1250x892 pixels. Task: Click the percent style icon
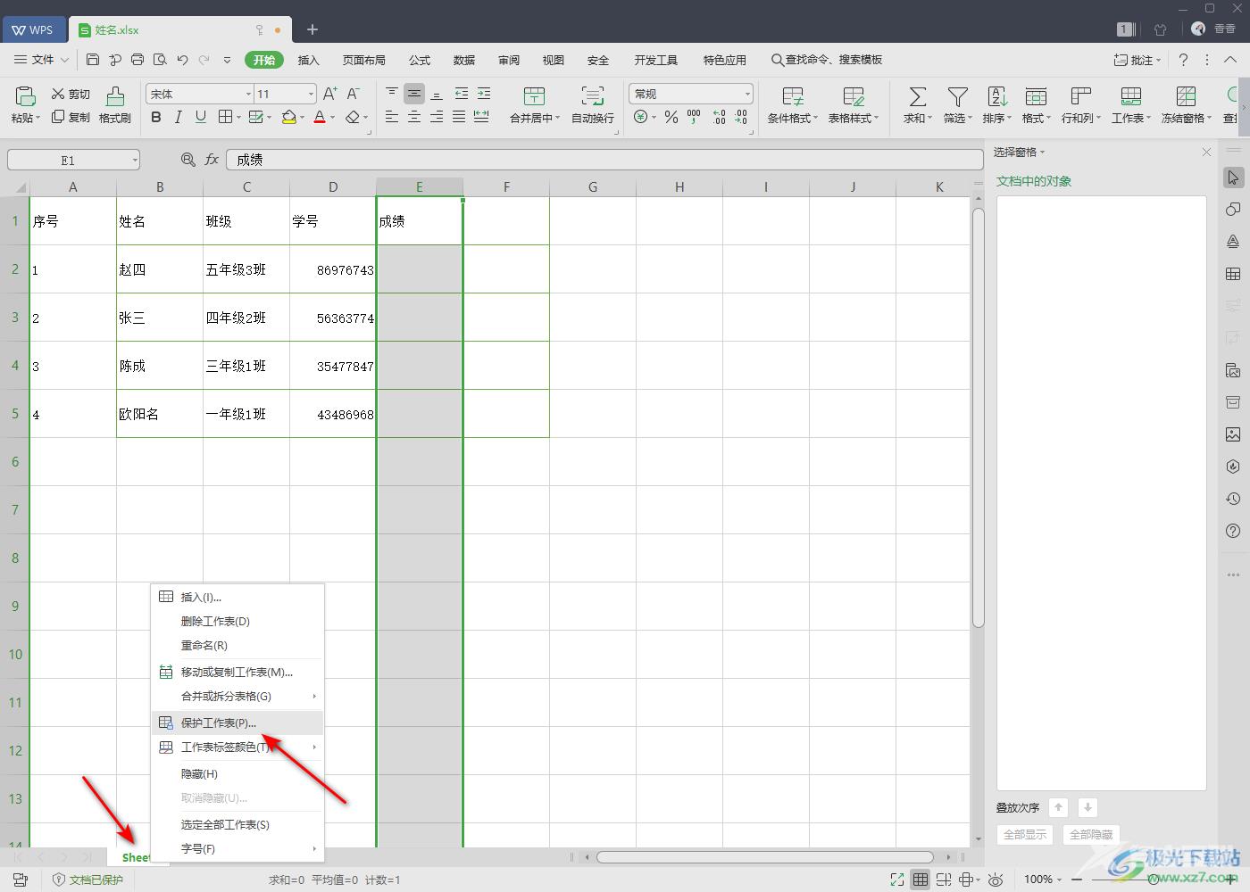[671, 117]
